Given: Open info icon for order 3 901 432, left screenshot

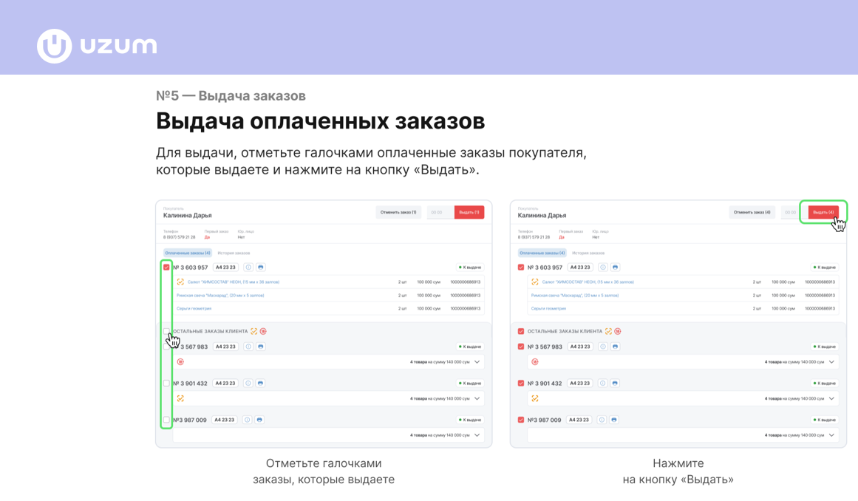Looking at the screenshot, I should pos(248,384).
